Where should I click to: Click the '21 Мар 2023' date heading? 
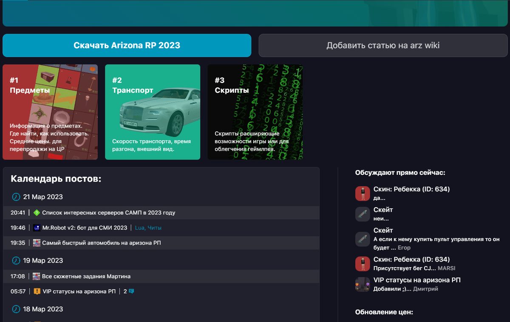(x=43, y=197)
